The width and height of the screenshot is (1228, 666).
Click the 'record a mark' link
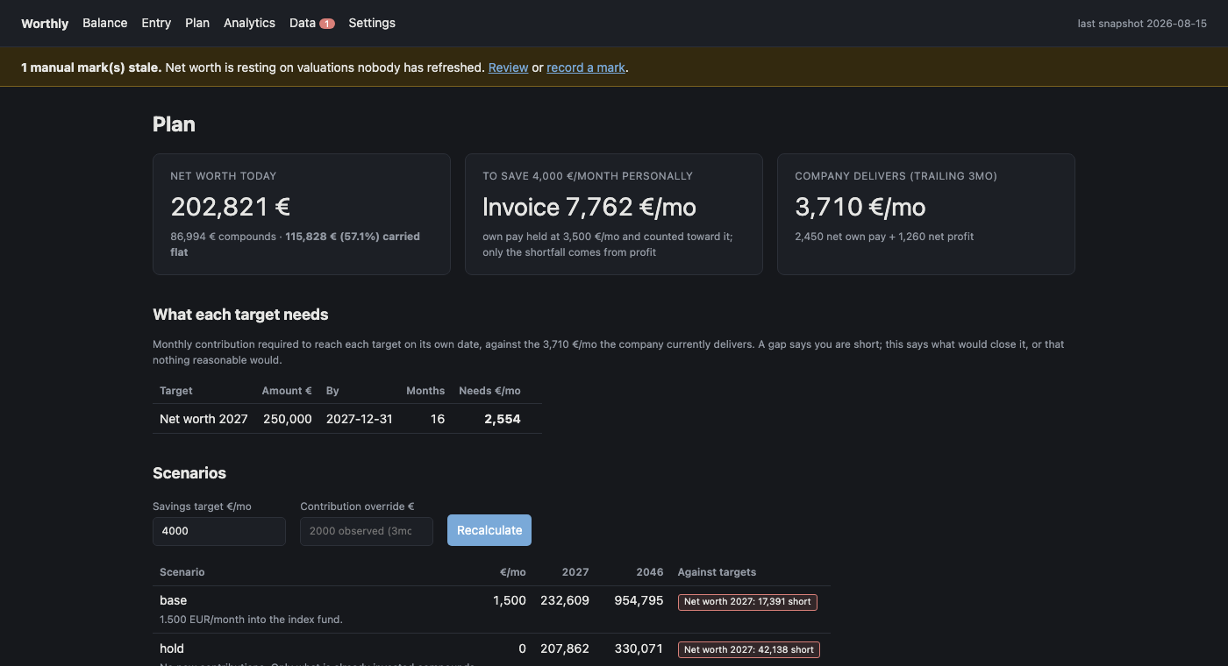[586, 67]
